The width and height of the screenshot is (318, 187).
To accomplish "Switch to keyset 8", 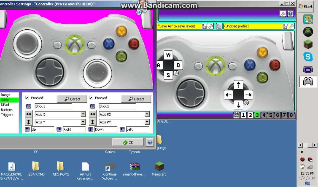I will 291,115.
